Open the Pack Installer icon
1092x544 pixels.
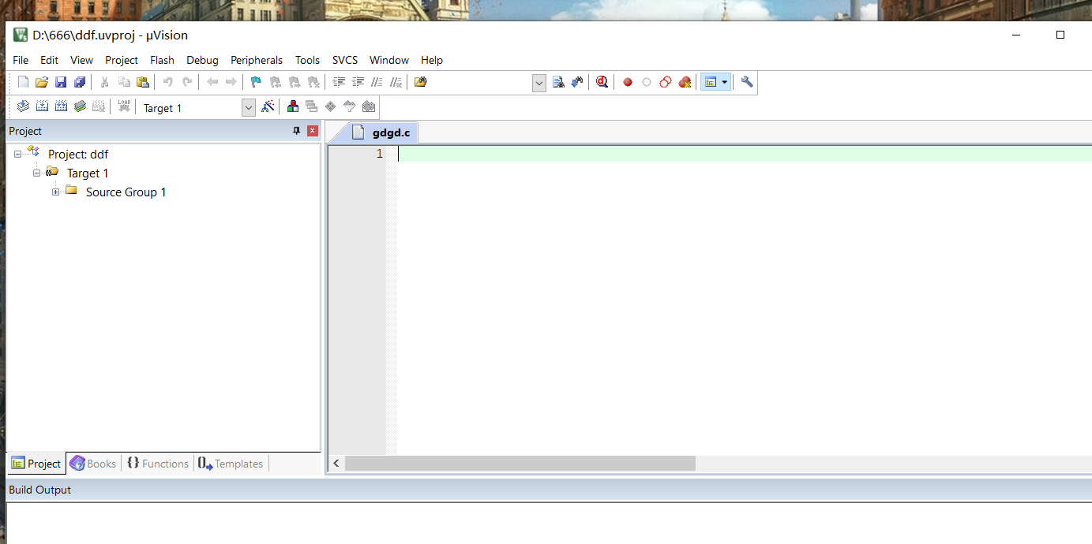point(369,107)
